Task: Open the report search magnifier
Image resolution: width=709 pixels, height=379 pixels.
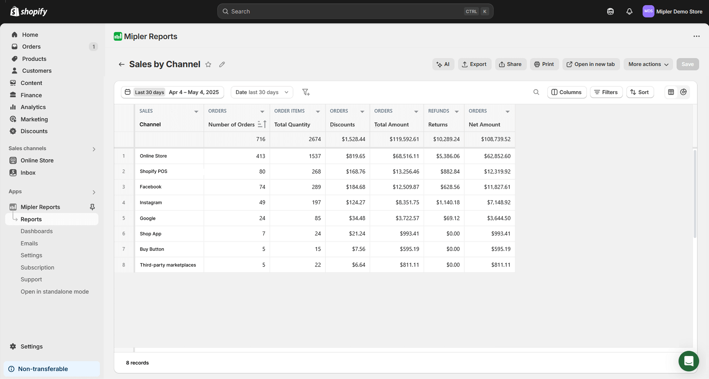Action: click(536, 92)
